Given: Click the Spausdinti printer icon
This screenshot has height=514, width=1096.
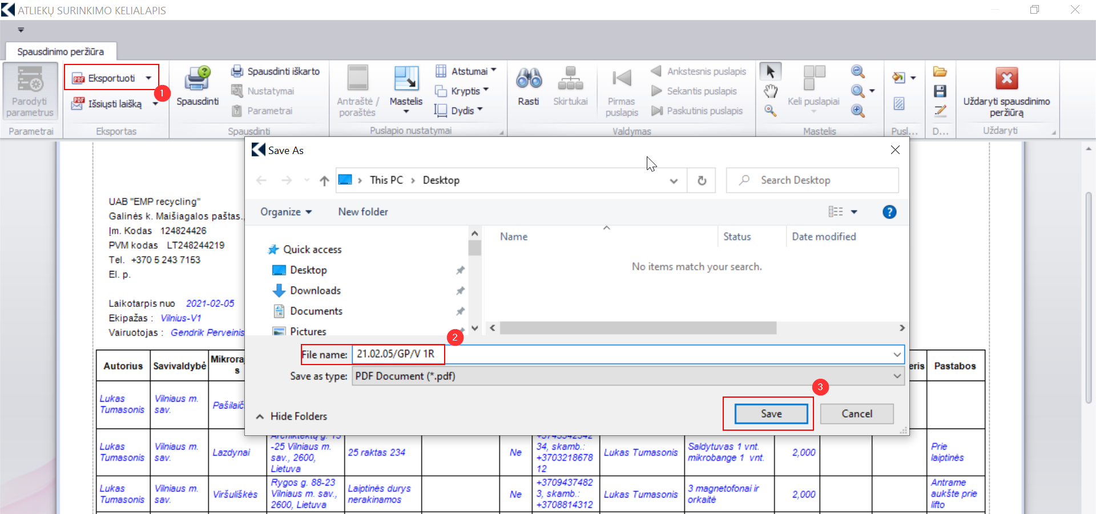Looking at the screenshot, I should (197, 79).
